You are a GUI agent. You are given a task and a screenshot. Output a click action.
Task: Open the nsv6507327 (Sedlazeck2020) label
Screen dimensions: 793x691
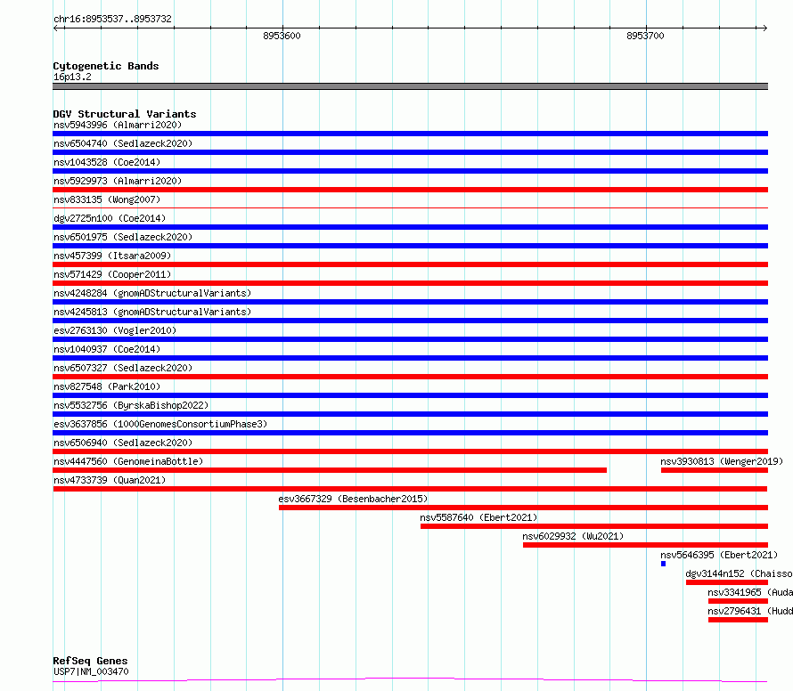click(123, 368)
